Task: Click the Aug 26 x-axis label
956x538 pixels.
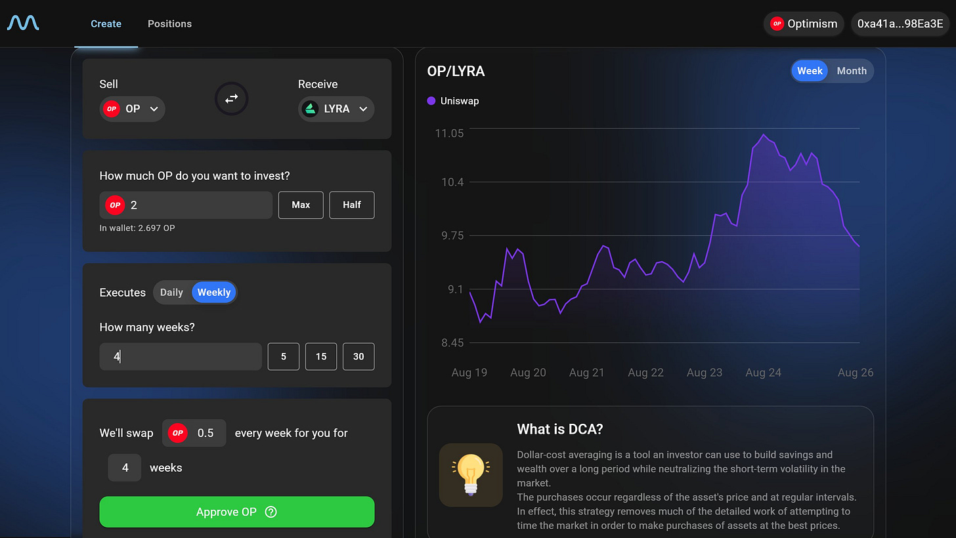Action: tap(856, 373)
